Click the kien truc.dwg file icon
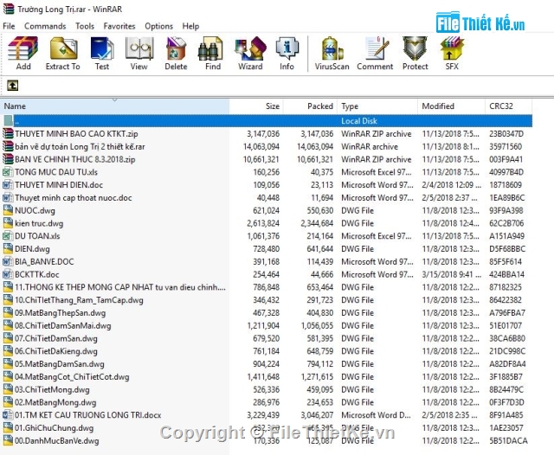Viewport: 554px width, 455px height. 8,223
